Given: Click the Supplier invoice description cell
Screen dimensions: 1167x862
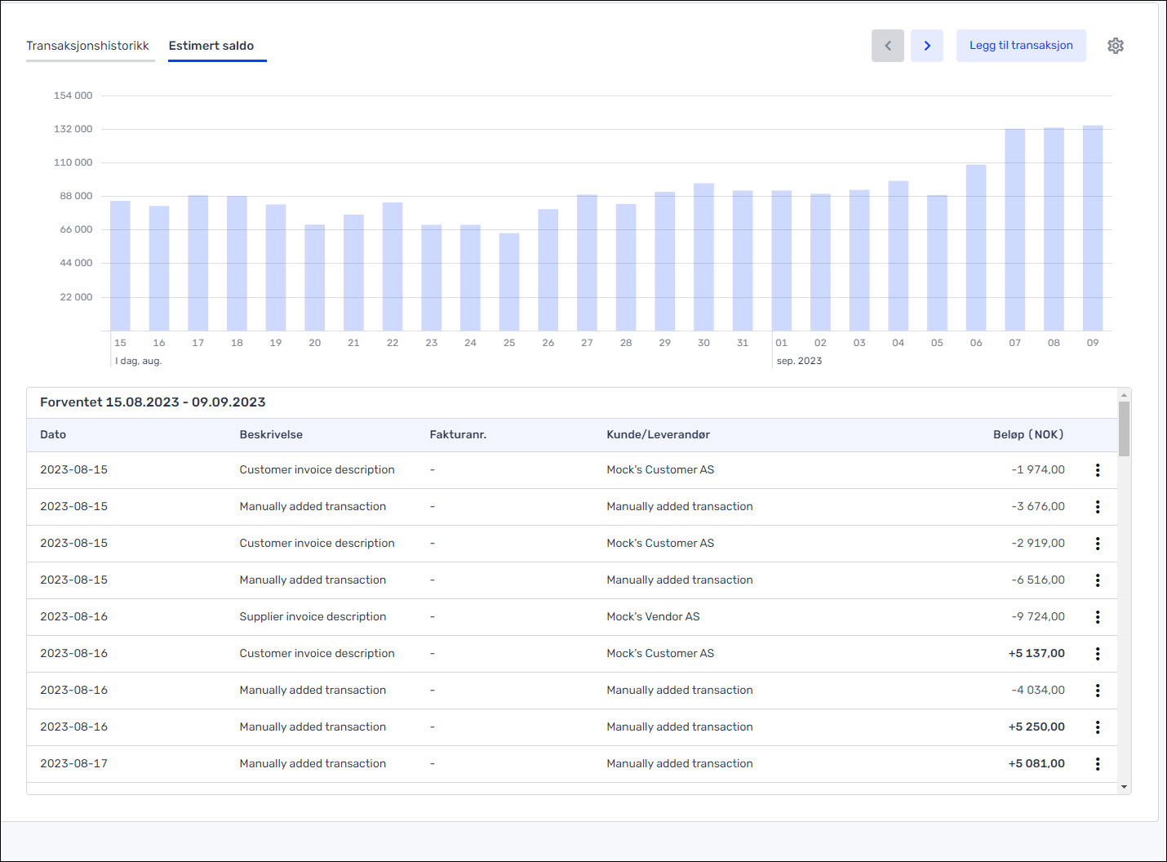Looking at the screenshot, I should coord(313,616).
